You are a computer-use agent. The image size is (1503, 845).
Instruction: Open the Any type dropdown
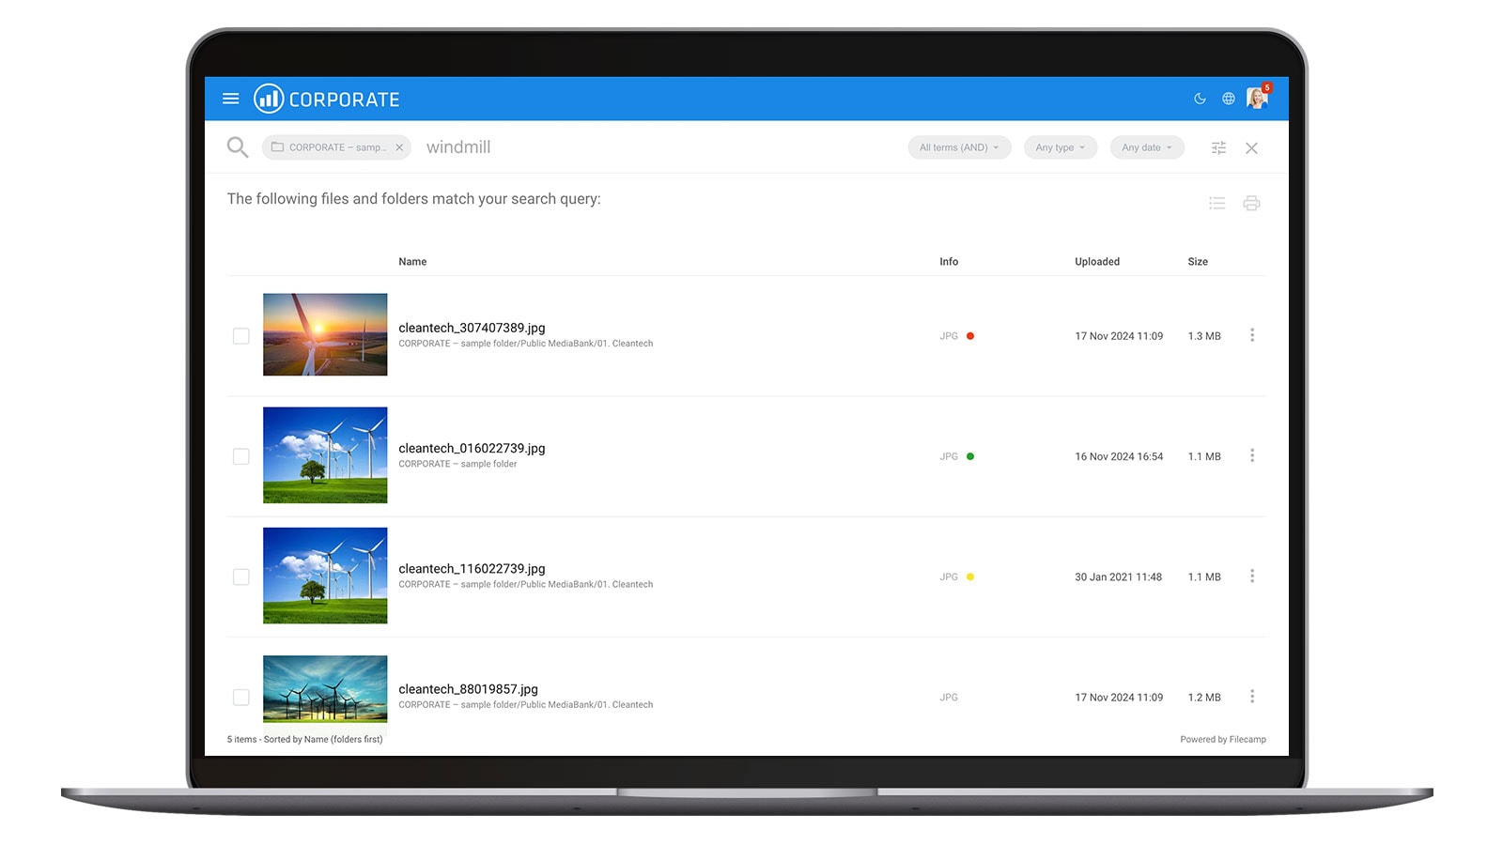(x=1061, y=147)
